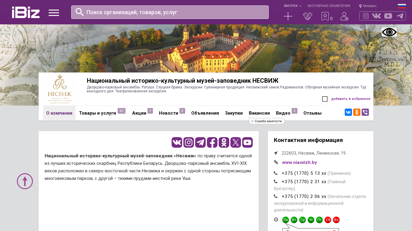Open the 'О компании' tab
This screenshot has height=231, width=412.
click(x=59, y=113)
